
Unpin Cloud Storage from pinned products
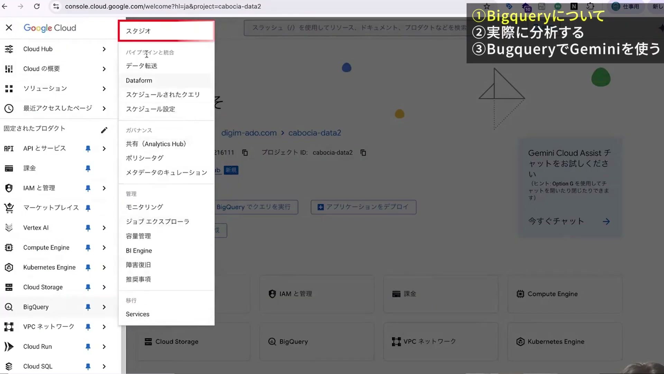point(88,287)
